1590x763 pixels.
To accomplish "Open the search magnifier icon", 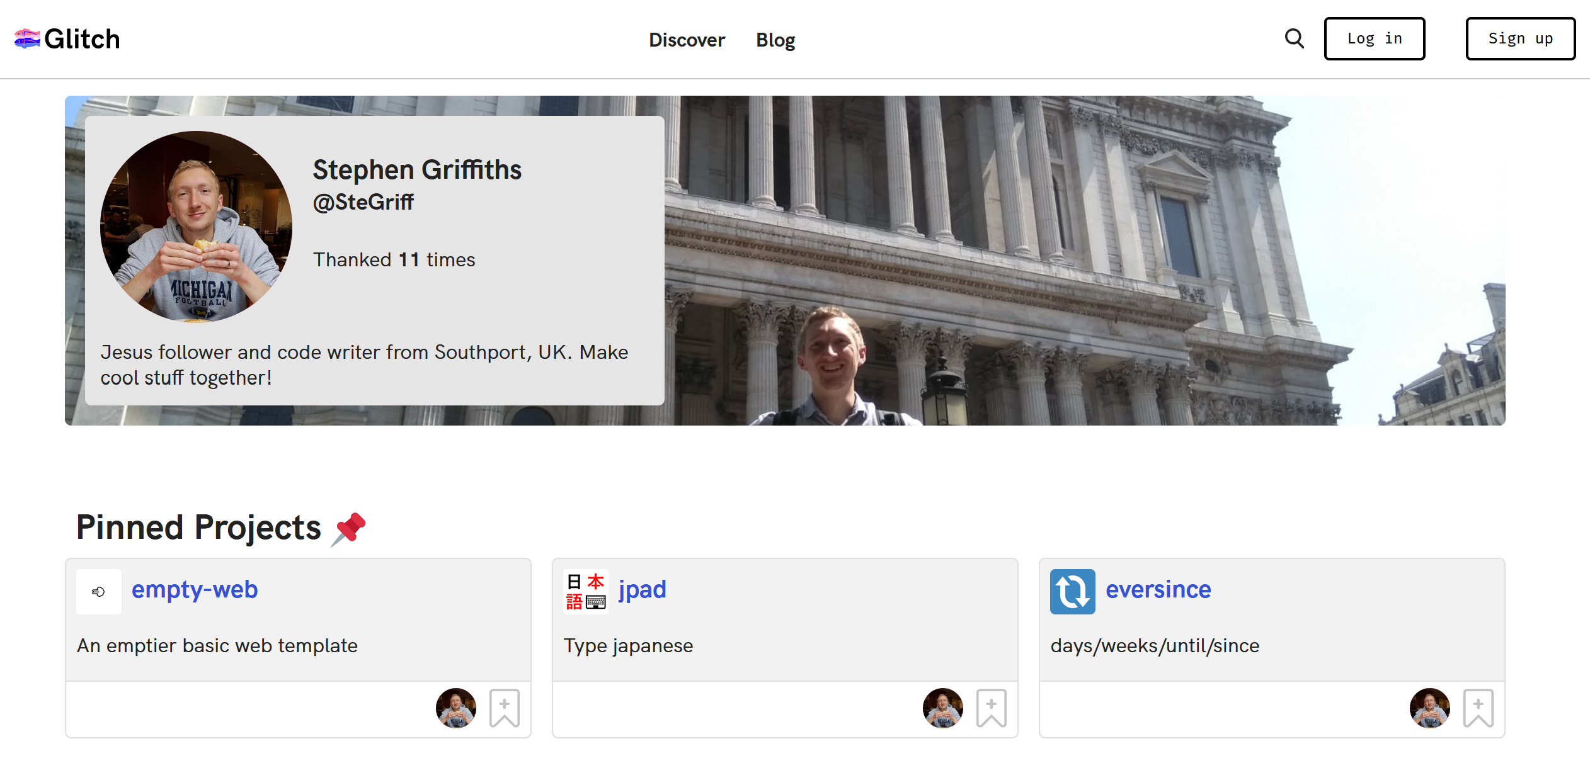I will coord(1294,39).
